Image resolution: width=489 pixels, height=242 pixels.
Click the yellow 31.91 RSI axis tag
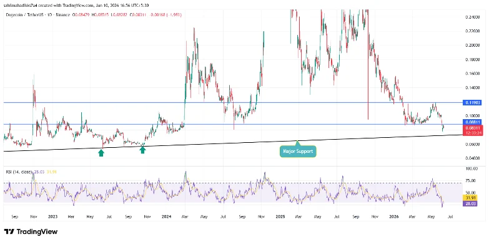(x=471, y=198)
